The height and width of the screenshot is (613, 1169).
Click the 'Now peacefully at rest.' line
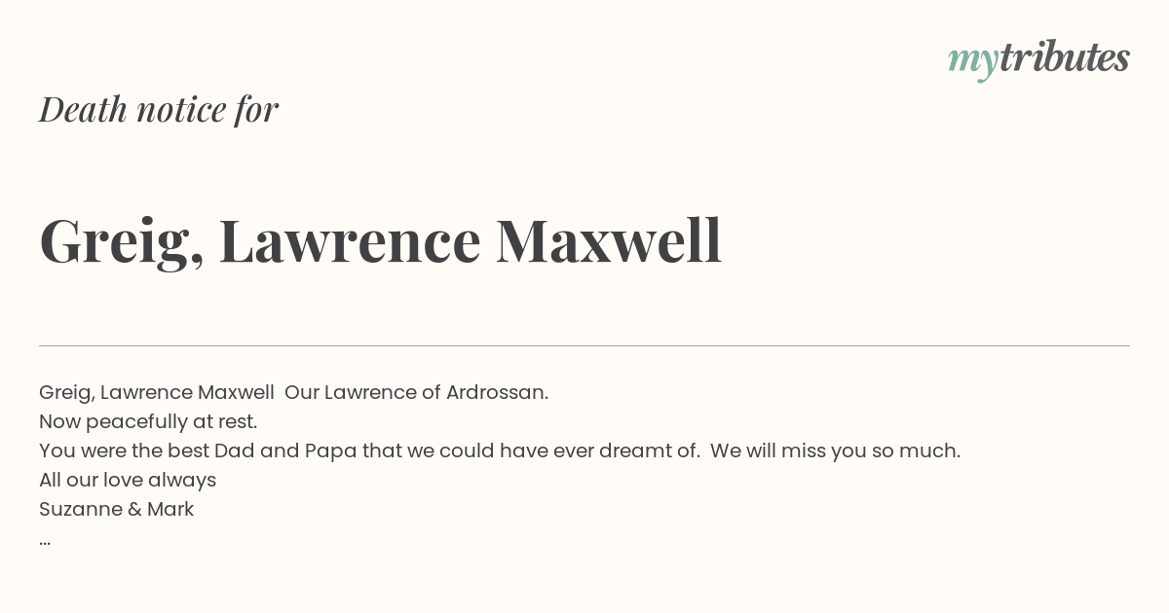[x=148, y=421]
